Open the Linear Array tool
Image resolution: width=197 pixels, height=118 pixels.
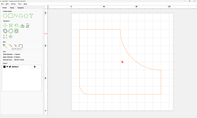pyautogui.click(x=5, y=36)
